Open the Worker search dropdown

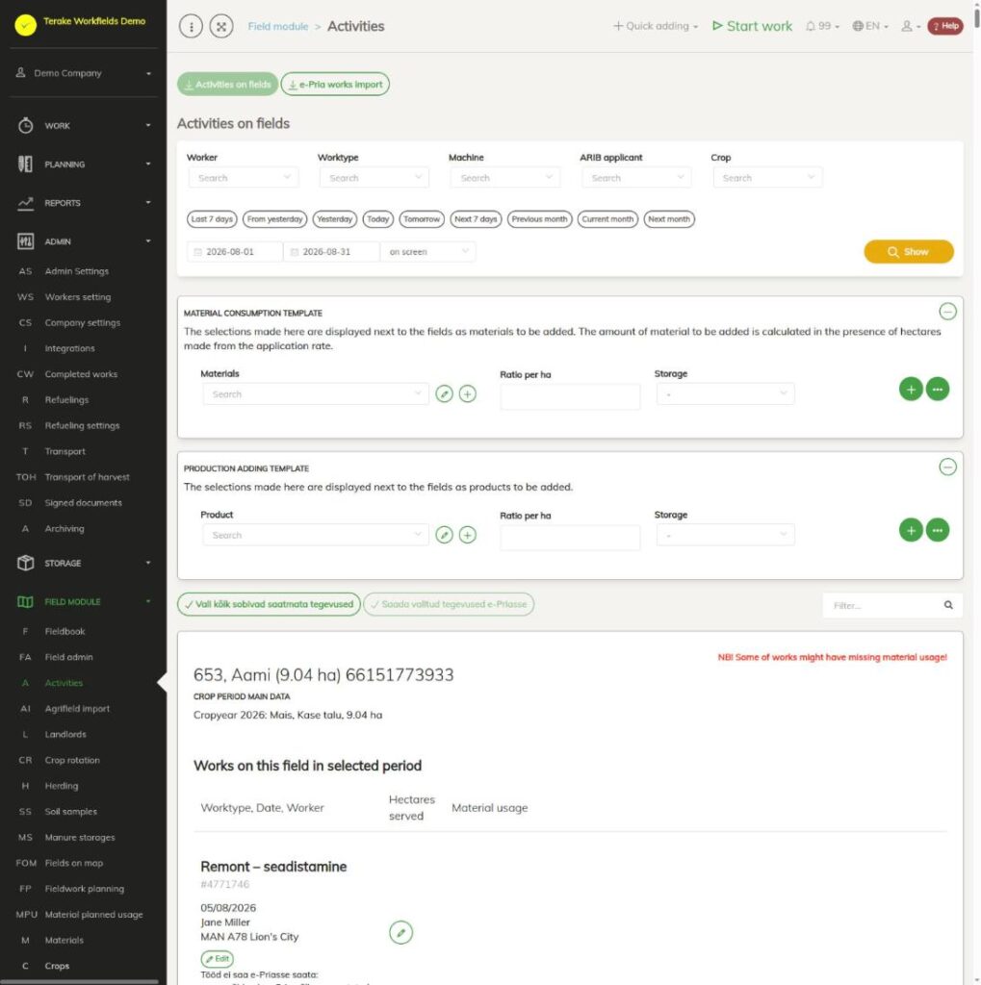(244, 178)
